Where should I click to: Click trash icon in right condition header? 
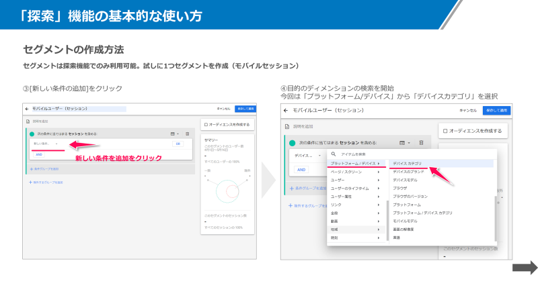tap(421, 142)
